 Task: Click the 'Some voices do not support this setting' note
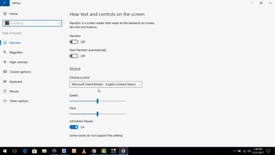click(96, 136)
